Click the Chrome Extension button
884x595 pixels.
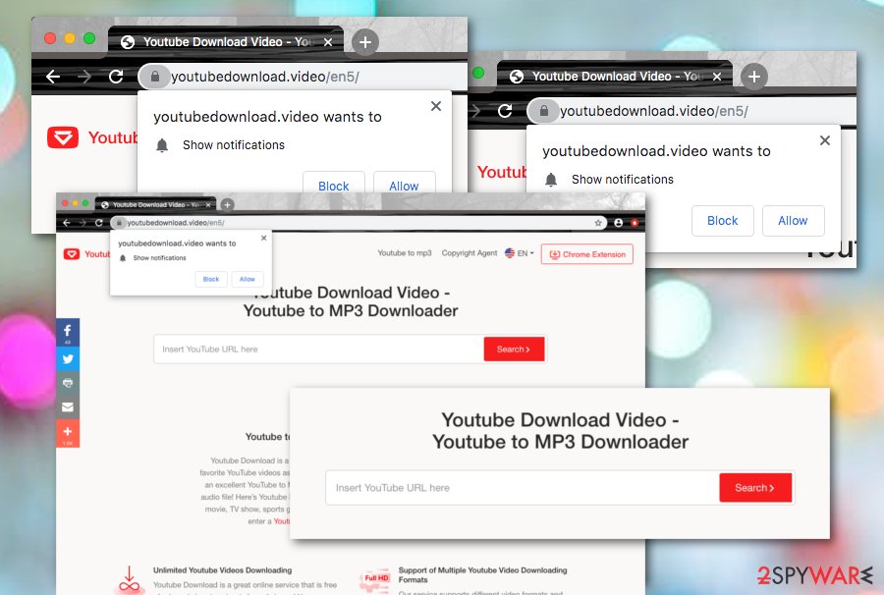click(586, 254)
